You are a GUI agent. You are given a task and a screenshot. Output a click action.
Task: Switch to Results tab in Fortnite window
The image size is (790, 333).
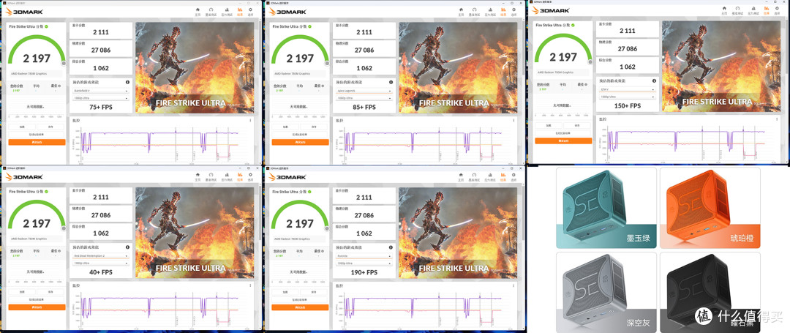[503, 176]
